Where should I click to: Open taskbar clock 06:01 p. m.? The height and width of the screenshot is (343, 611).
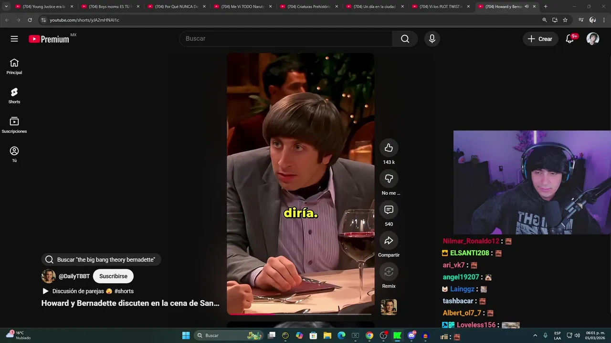pyautogui.click(x=595, y=335)
